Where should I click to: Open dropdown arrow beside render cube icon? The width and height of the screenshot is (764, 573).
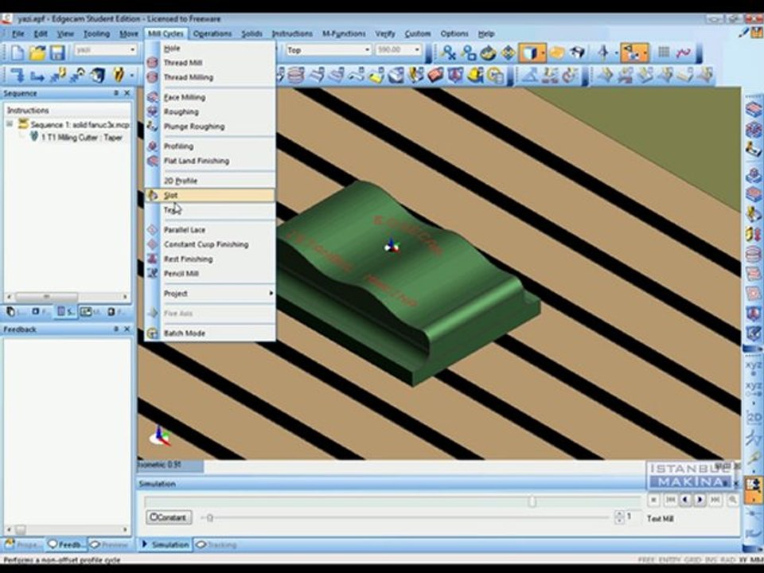(x=542, y=53)
